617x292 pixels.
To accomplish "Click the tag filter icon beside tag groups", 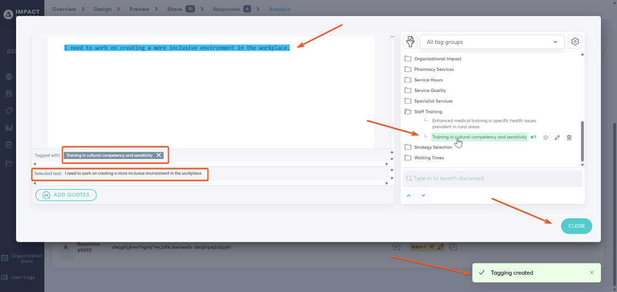I will [x=410, y=42].
